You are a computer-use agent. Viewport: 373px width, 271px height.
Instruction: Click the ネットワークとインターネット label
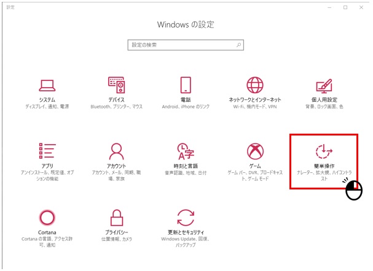point(255,100)
